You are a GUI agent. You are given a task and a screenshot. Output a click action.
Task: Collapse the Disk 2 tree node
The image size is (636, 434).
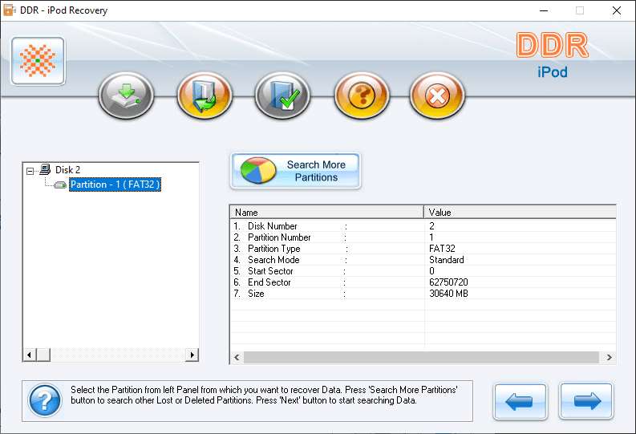pyautogui.click(x=30, y=171)
